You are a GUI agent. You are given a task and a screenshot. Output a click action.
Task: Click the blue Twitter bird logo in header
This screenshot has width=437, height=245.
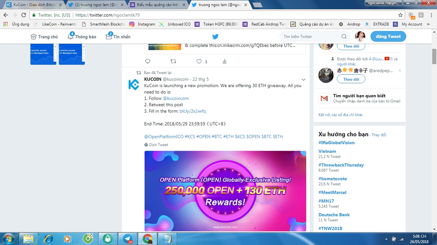point(215,37)
